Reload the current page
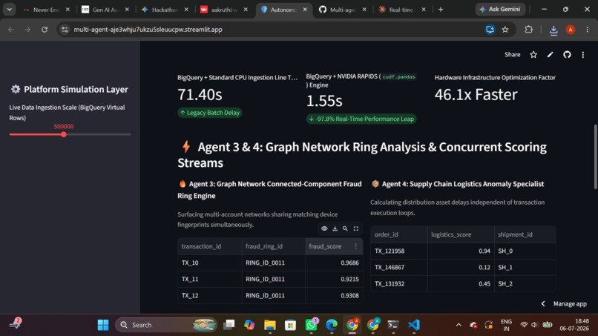The width and height of the screenshot is (598, 336). coord(45,30)
